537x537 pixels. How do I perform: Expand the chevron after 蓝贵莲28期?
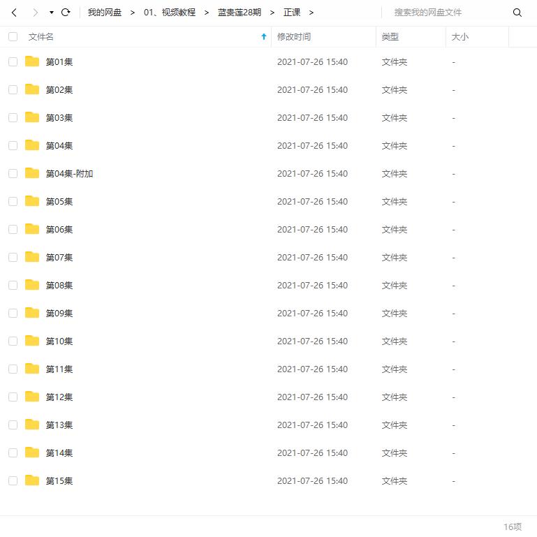pyautogui.click(x=272, y=13)
